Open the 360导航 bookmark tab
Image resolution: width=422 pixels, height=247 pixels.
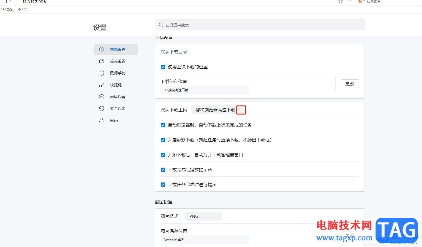coord(14,10)
